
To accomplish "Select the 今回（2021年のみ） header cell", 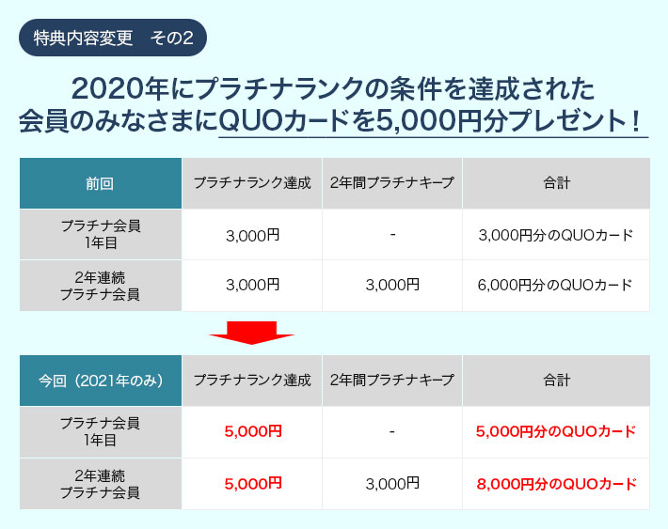I will [x=100, y=381].
